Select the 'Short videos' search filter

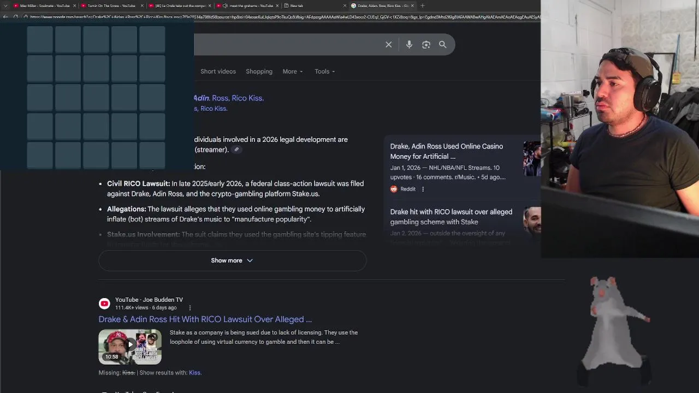(218, 72)
